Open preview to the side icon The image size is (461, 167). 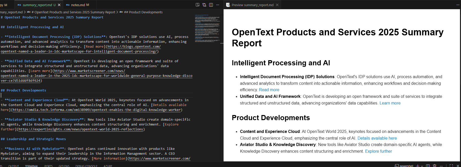pos(198,5)
